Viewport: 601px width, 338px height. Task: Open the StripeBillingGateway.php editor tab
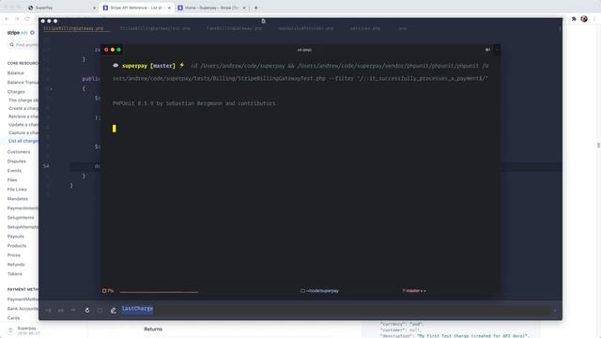coord(73,28)
